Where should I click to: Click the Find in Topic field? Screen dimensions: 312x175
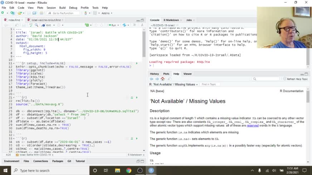pos(210,84)
